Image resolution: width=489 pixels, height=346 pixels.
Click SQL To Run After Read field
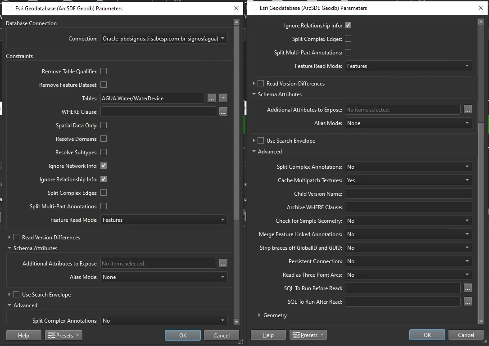click(x=403, y=302)
